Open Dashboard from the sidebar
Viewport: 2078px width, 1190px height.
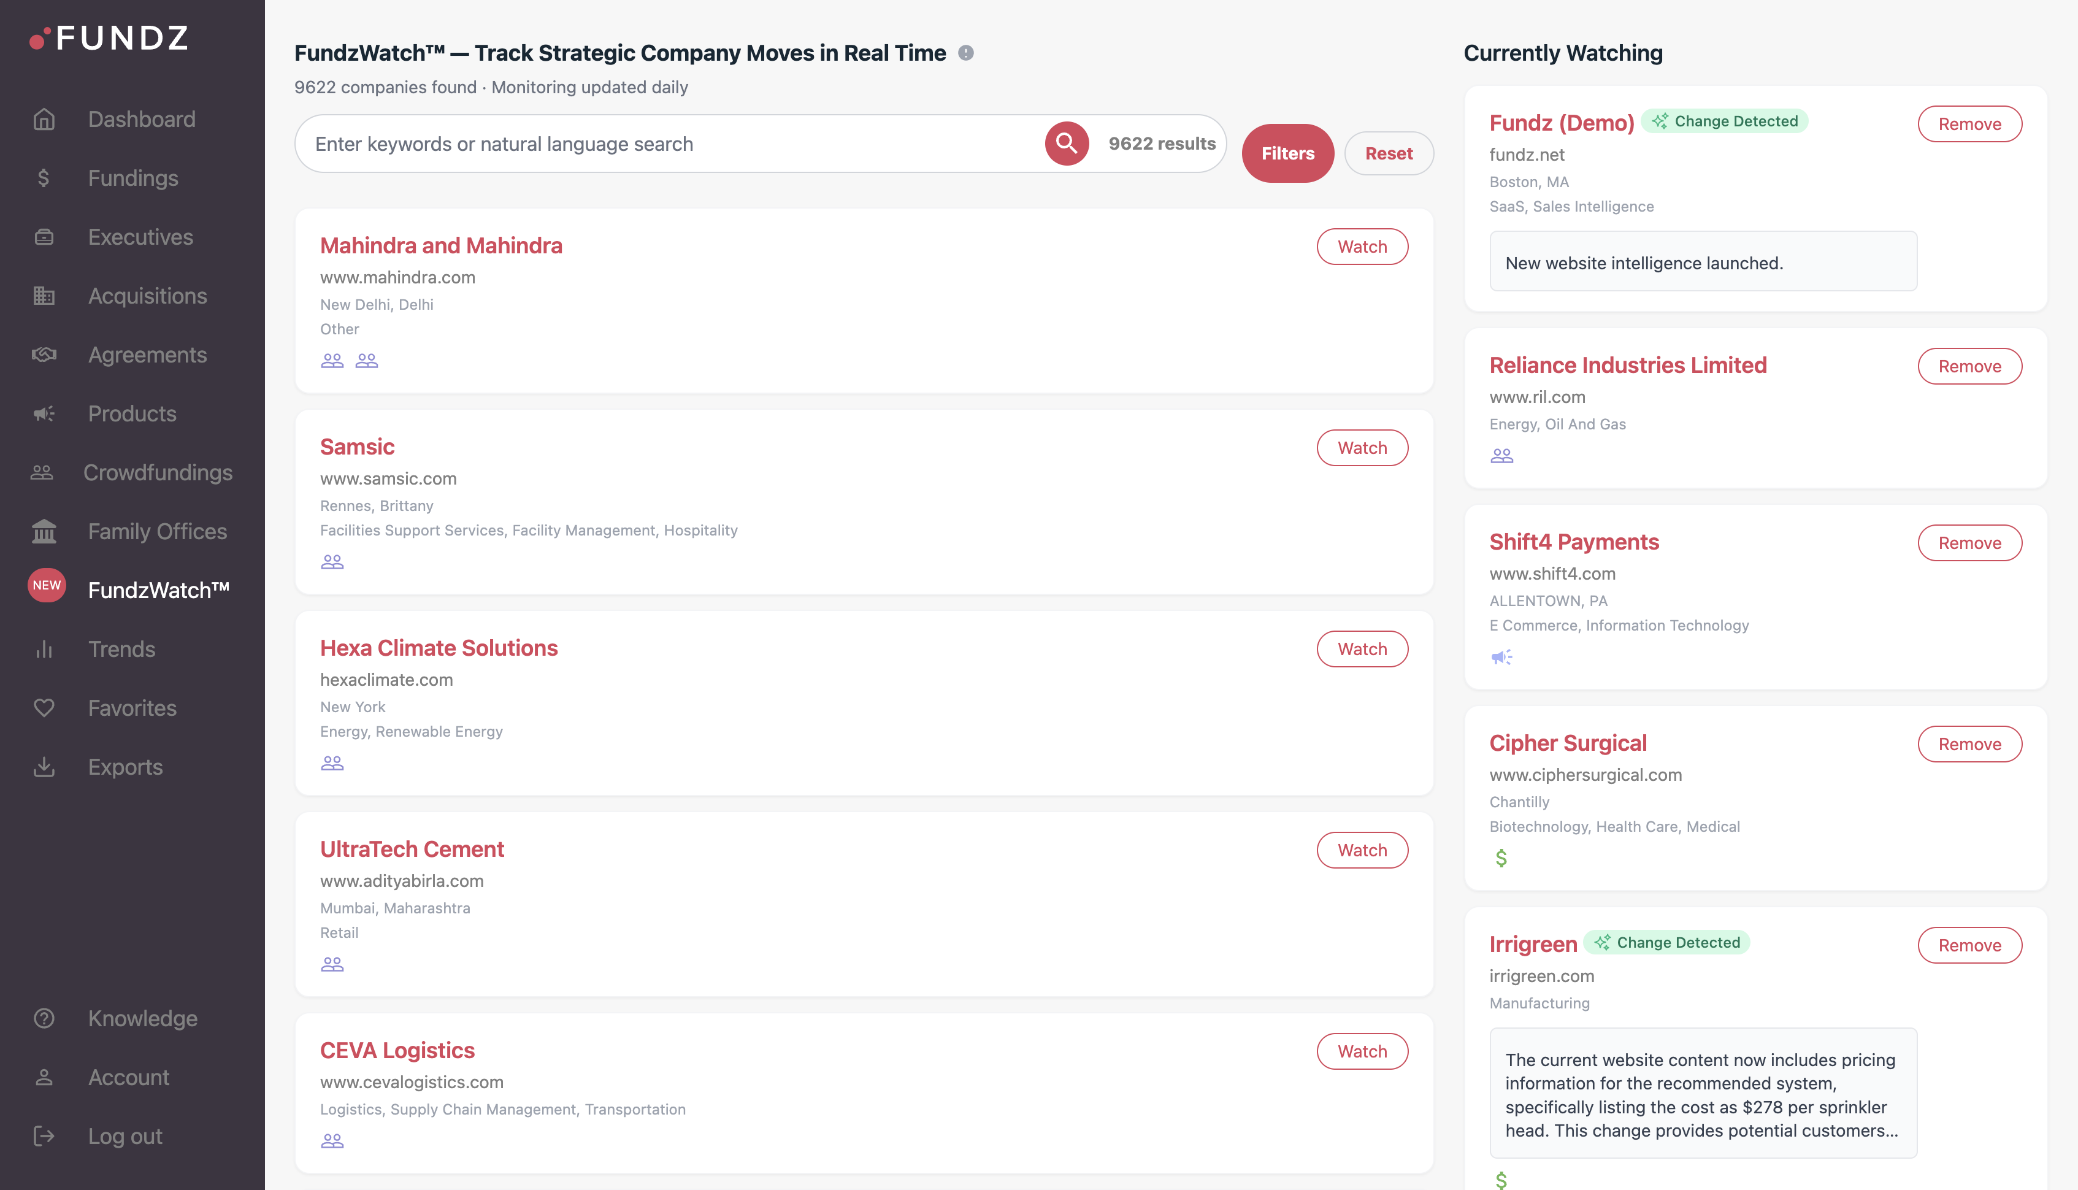click(141, 120)
